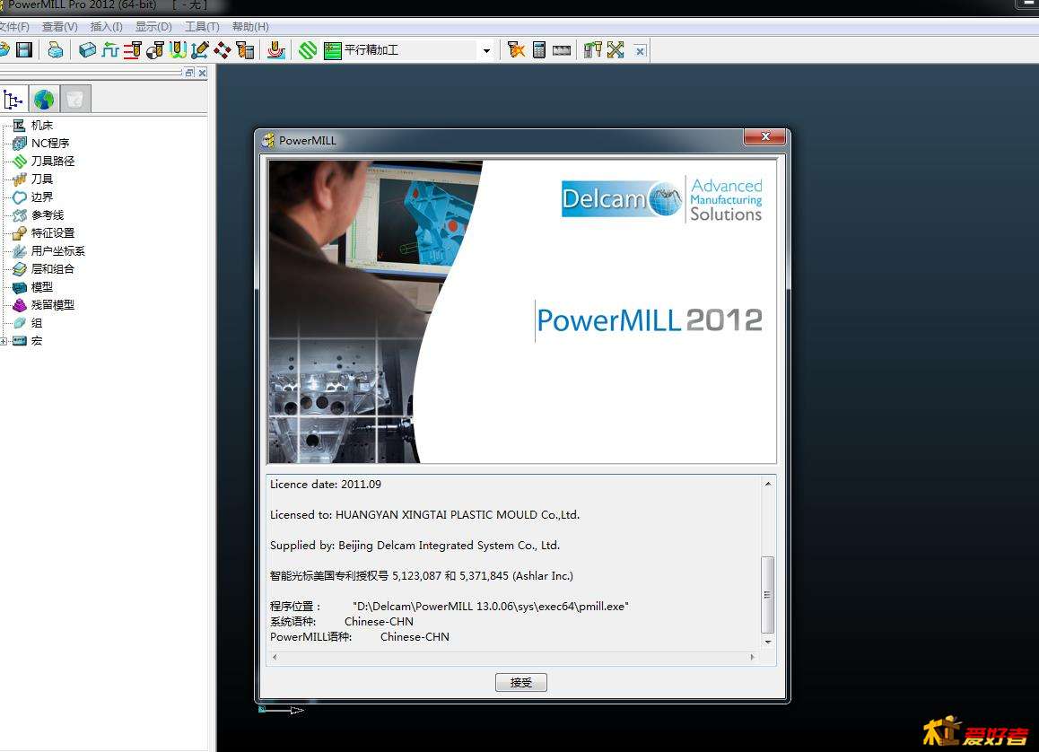
Task: Click the PowerMILL 2012 splash image
Action: pos(521,311)
